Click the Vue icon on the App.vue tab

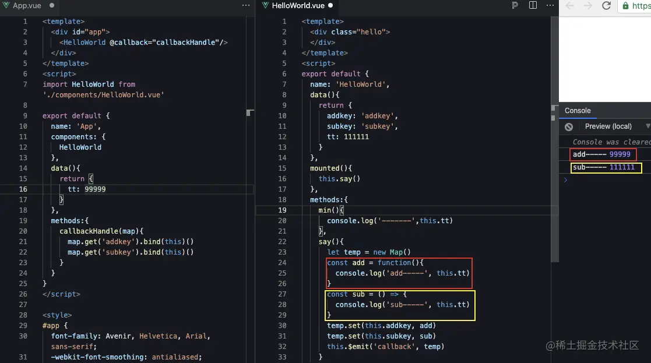click(6, 5)
